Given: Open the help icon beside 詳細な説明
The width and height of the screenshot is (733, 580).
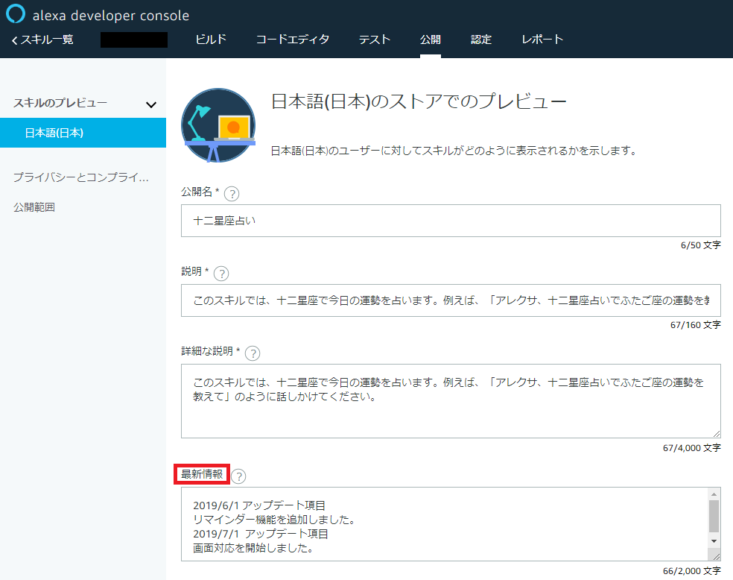Looking at the screenshot, I should coord(253,353).
